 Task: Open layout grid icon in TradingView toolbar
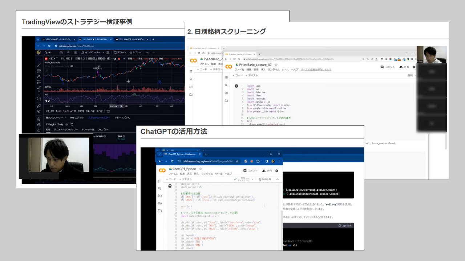(x=108, y=53)
